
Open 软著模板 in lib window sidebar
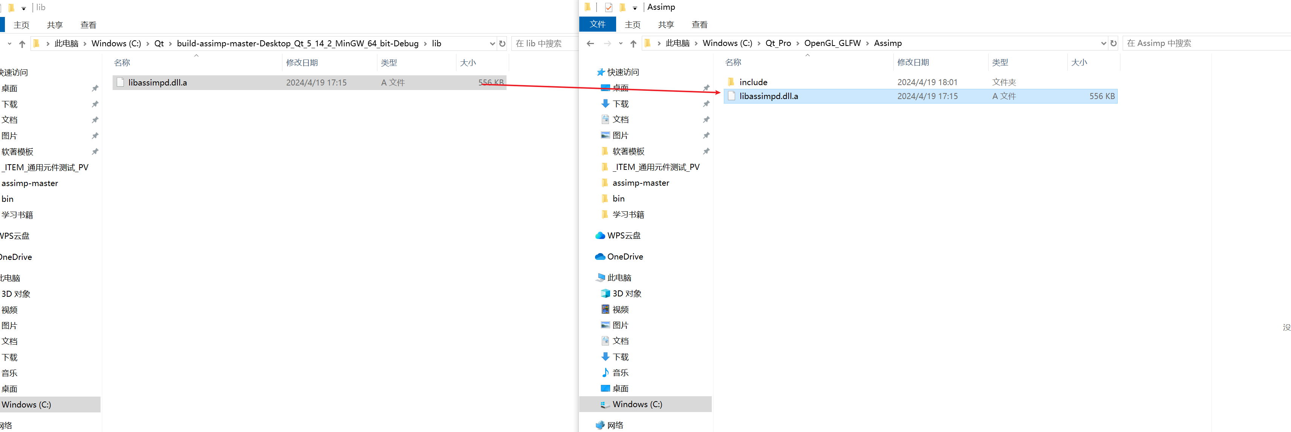pos(18,152)
